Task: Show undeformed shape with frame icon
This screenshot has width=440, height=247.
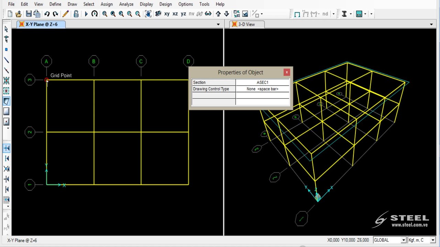Action: (297, 14)
